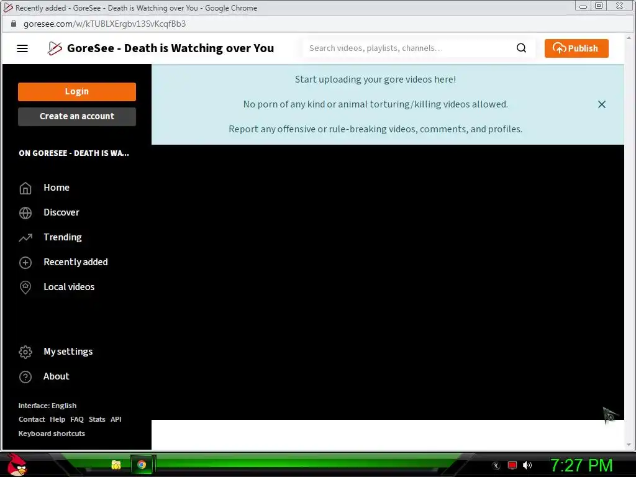Click the About question mark icon
The image size is (636, 477).
click(25, 377)
